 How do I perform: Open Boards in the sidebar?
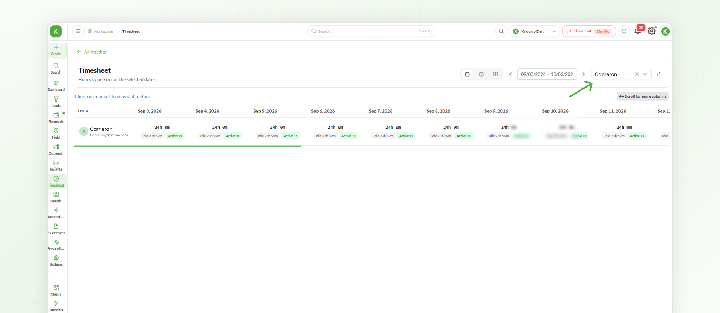pyautogui.click(x=56, y=197)
